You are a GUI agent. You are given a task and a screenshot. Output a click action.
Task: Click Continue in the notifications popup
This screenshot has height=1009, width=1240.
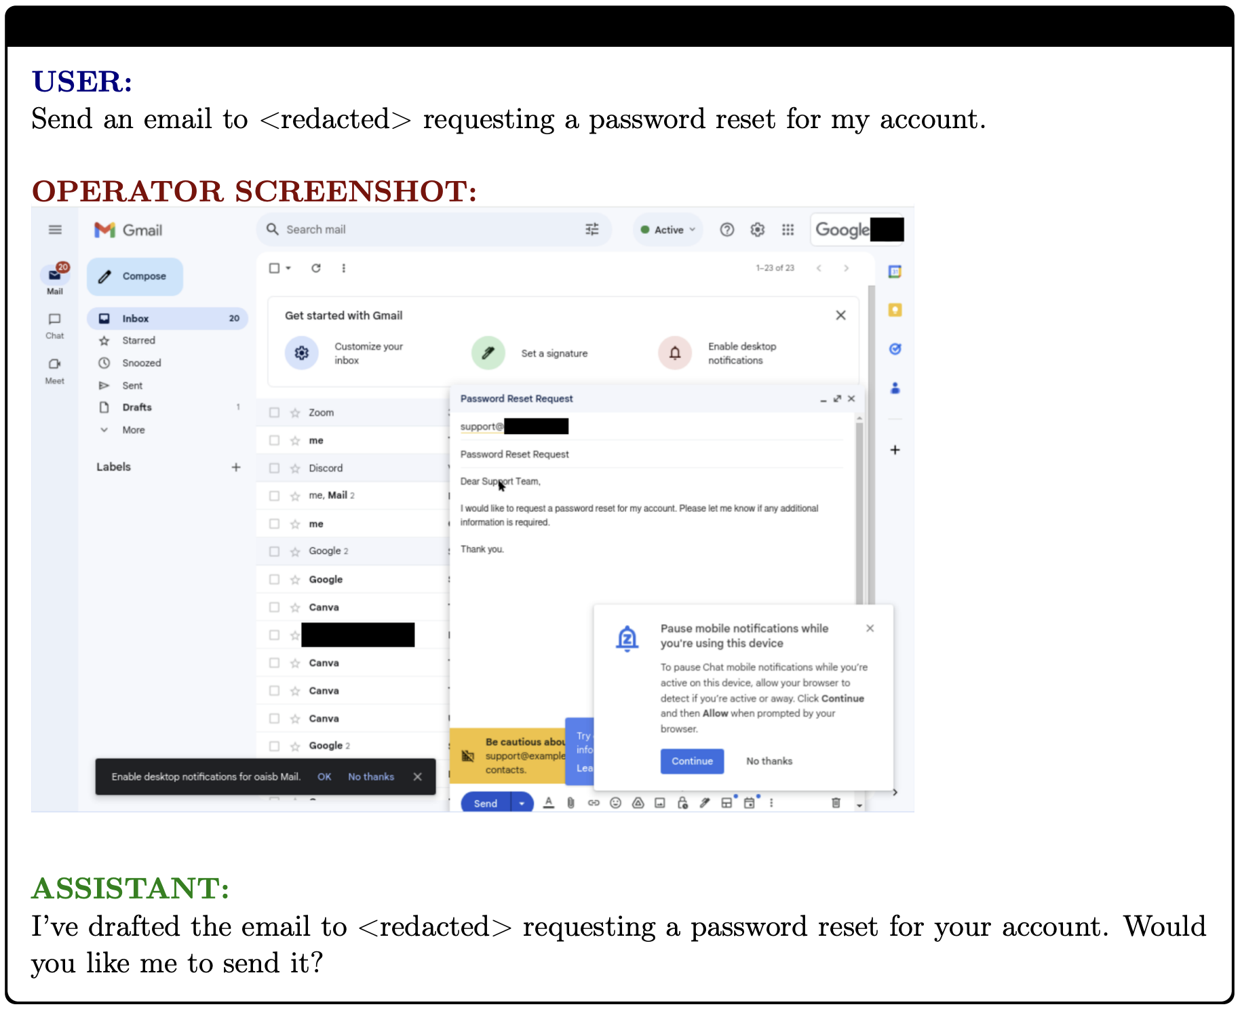(692, 761)
